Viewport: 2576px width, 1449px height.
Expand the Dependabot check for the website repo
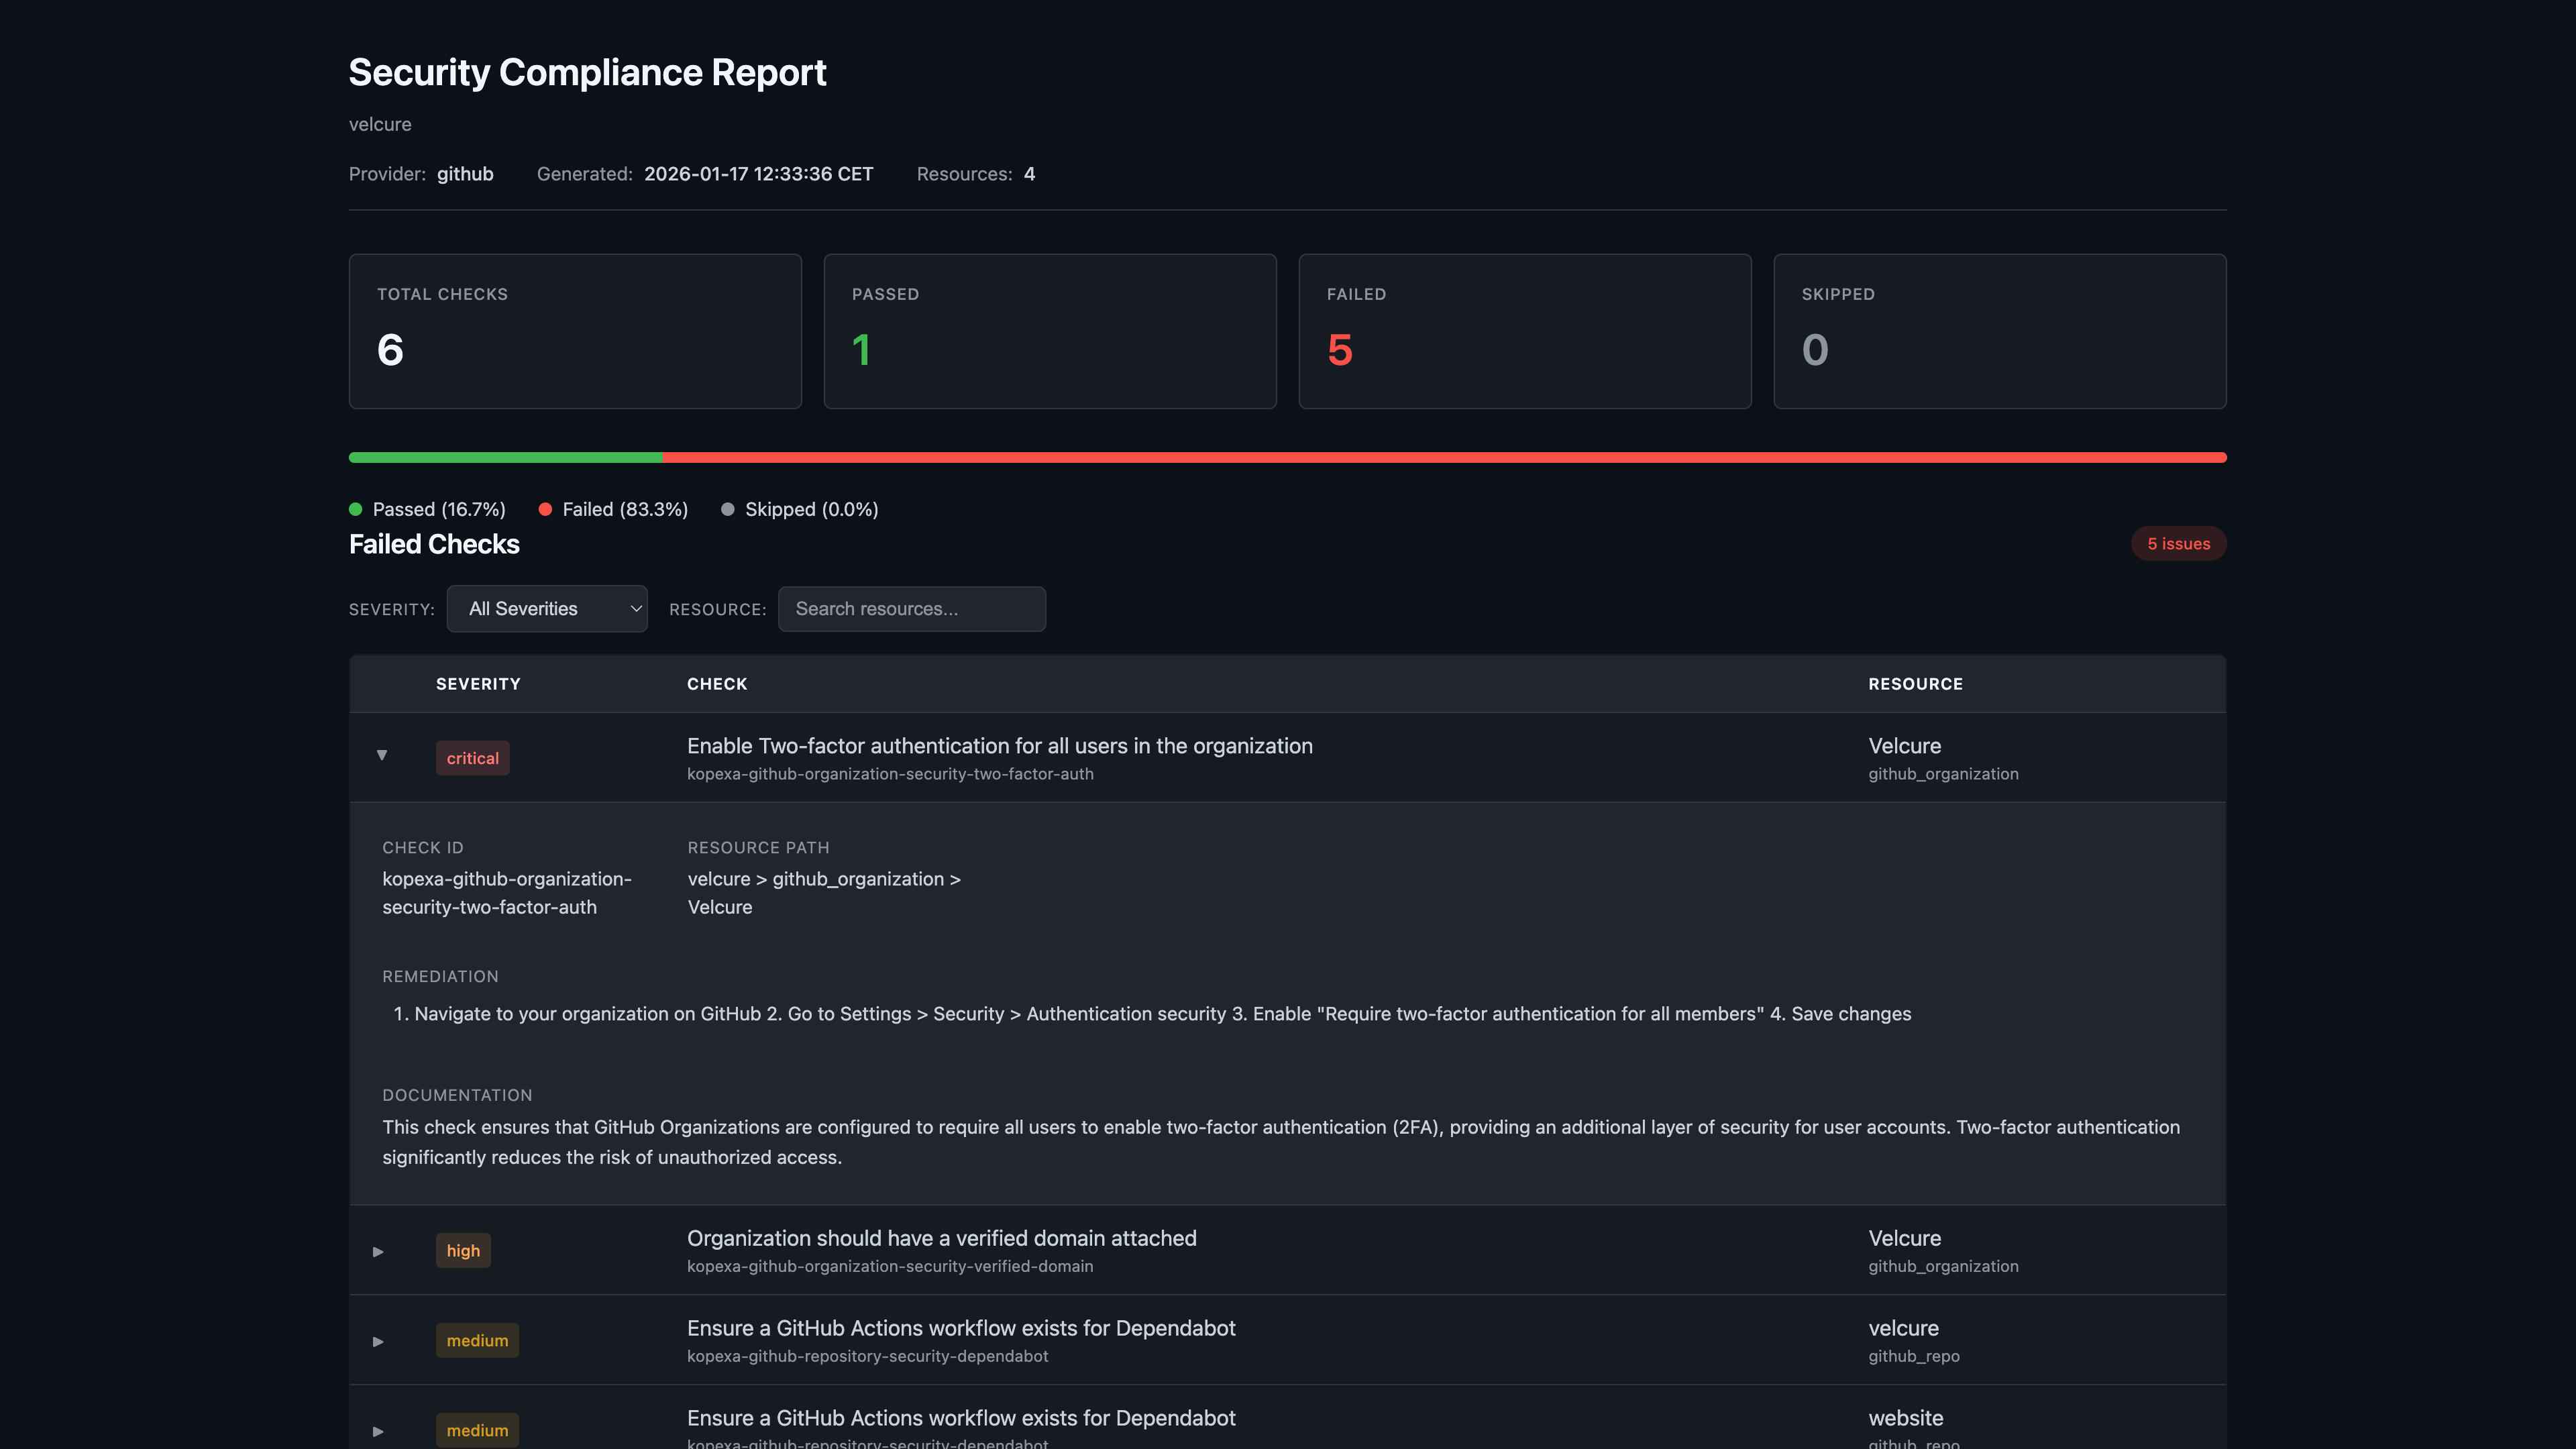(x=378, y=1430)
